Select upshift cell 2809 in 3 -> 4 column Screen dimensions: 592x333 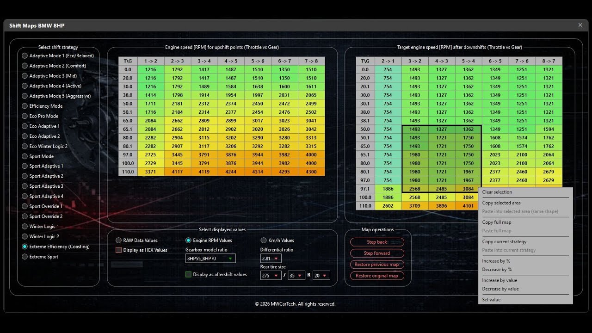click(x=204, y=121)
